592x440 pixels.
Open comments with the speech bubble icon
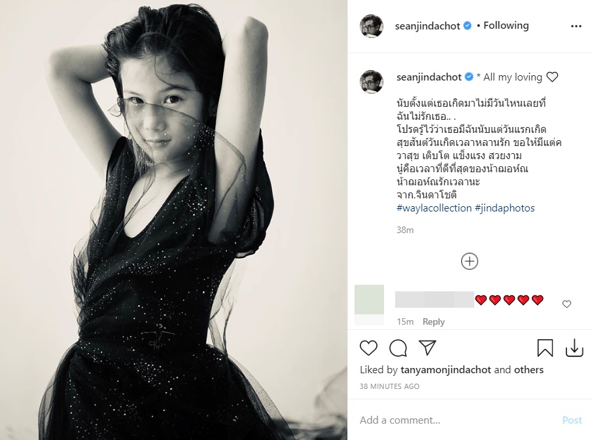pos(398,348)
